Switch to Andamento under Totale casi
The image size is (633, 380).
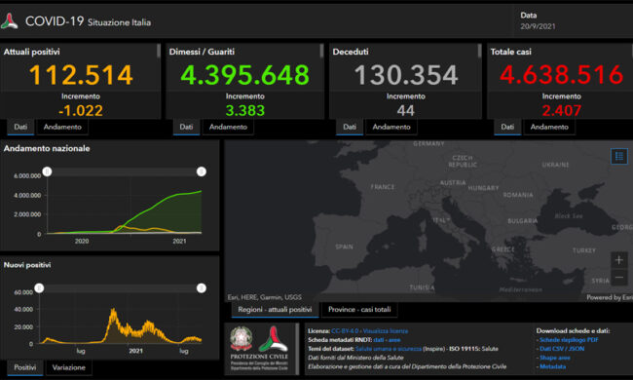549,127
